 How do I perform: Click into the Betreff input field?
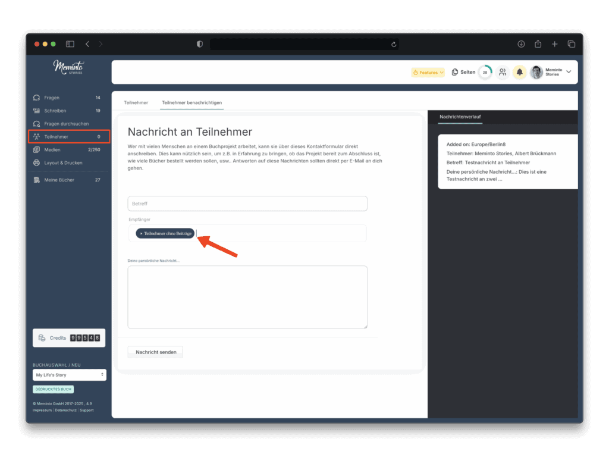point(247,204)
